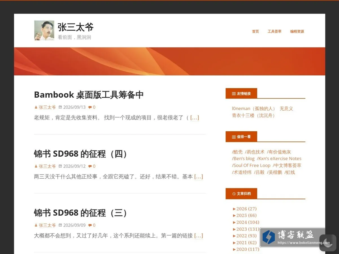Open post Bambook 桌面版工具筹备中
The image size is (339, 254).
89,95
